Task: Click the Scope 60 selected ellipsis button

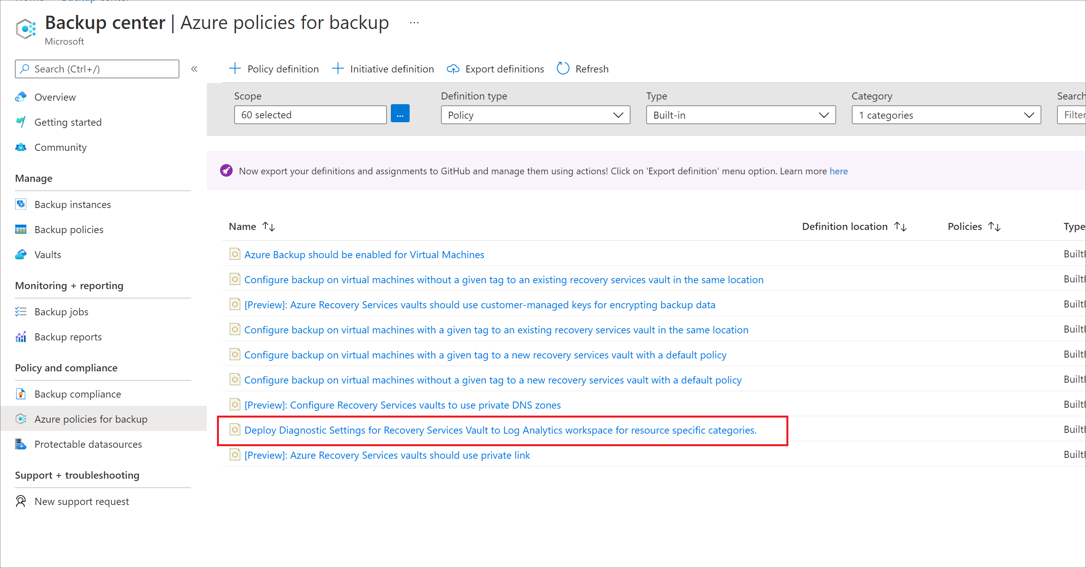Action: pos(401,114)
